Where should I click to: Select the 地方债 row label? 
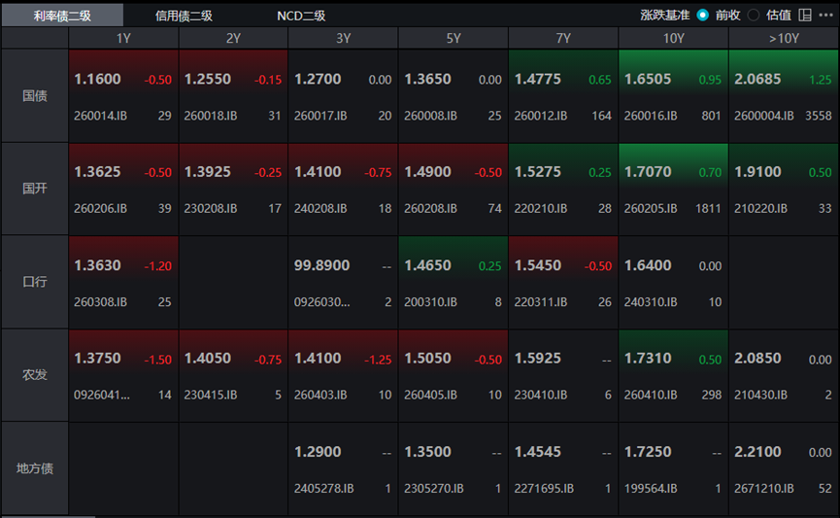[35, 468]
